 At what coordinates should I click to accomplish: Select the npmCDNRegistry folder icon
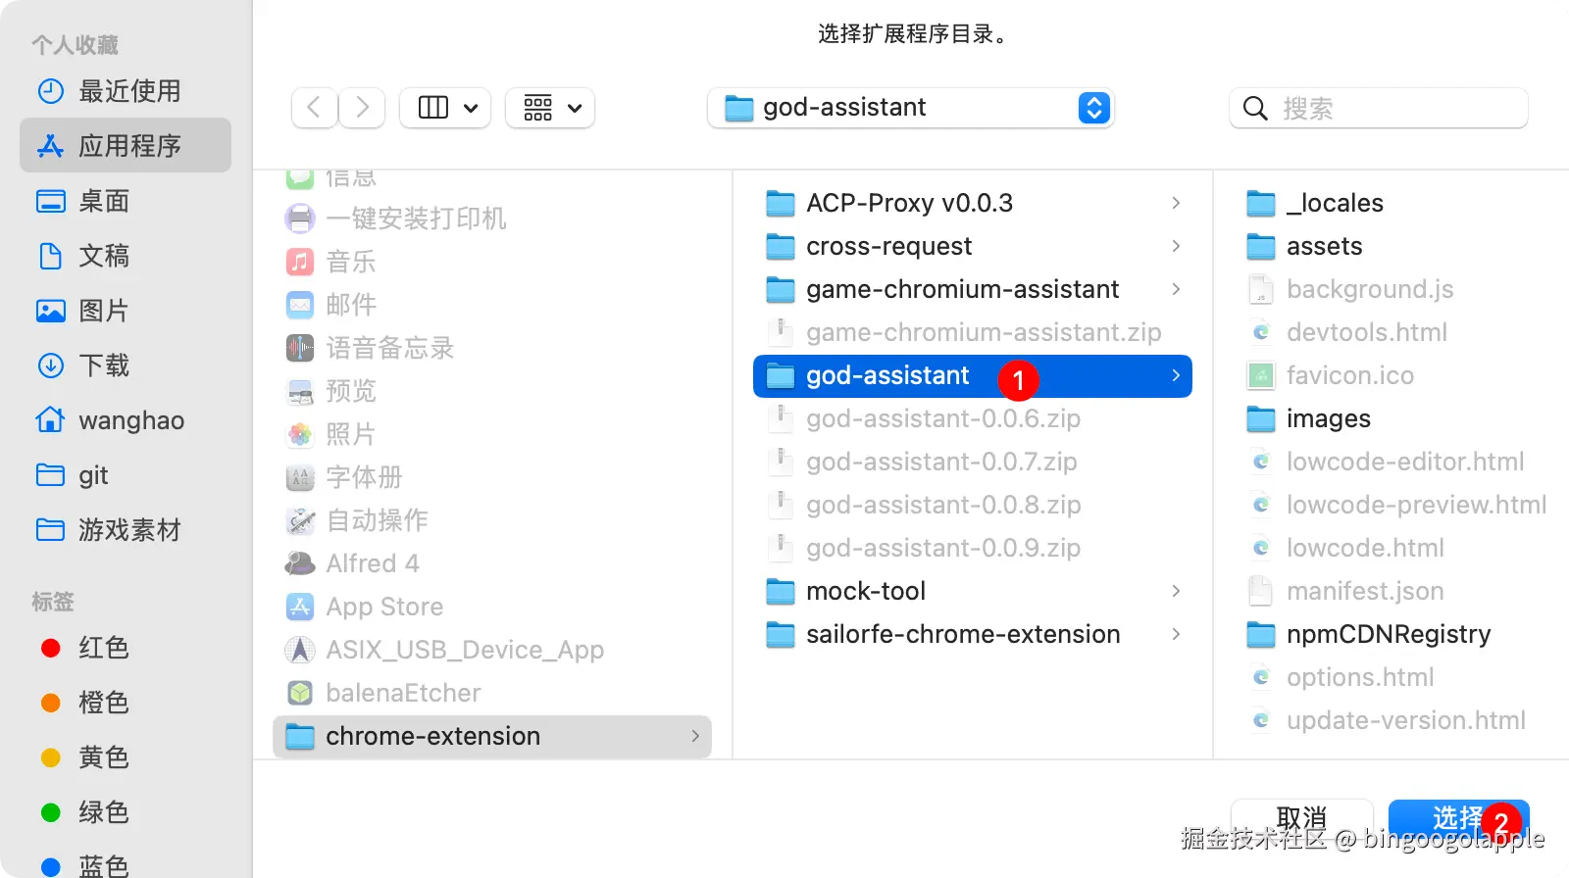click(x=1261, y=635)
